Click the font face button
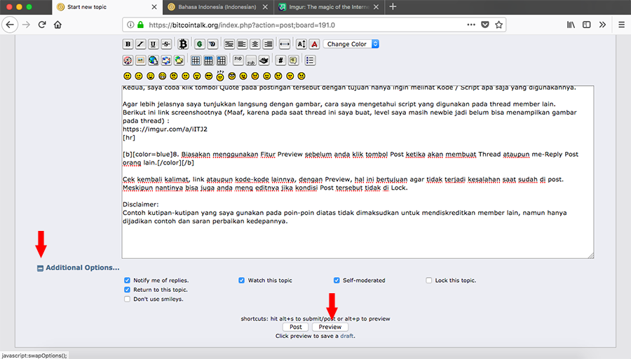631x359 pixels. pyautogui.click(x=314, y=44)
